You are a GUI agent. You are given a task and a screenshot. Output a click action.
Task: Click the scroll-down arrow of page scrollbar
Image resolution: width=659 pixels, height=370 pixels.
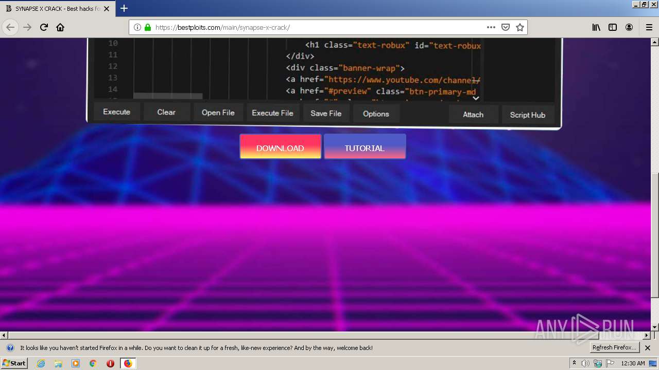[x=654, y=327]
